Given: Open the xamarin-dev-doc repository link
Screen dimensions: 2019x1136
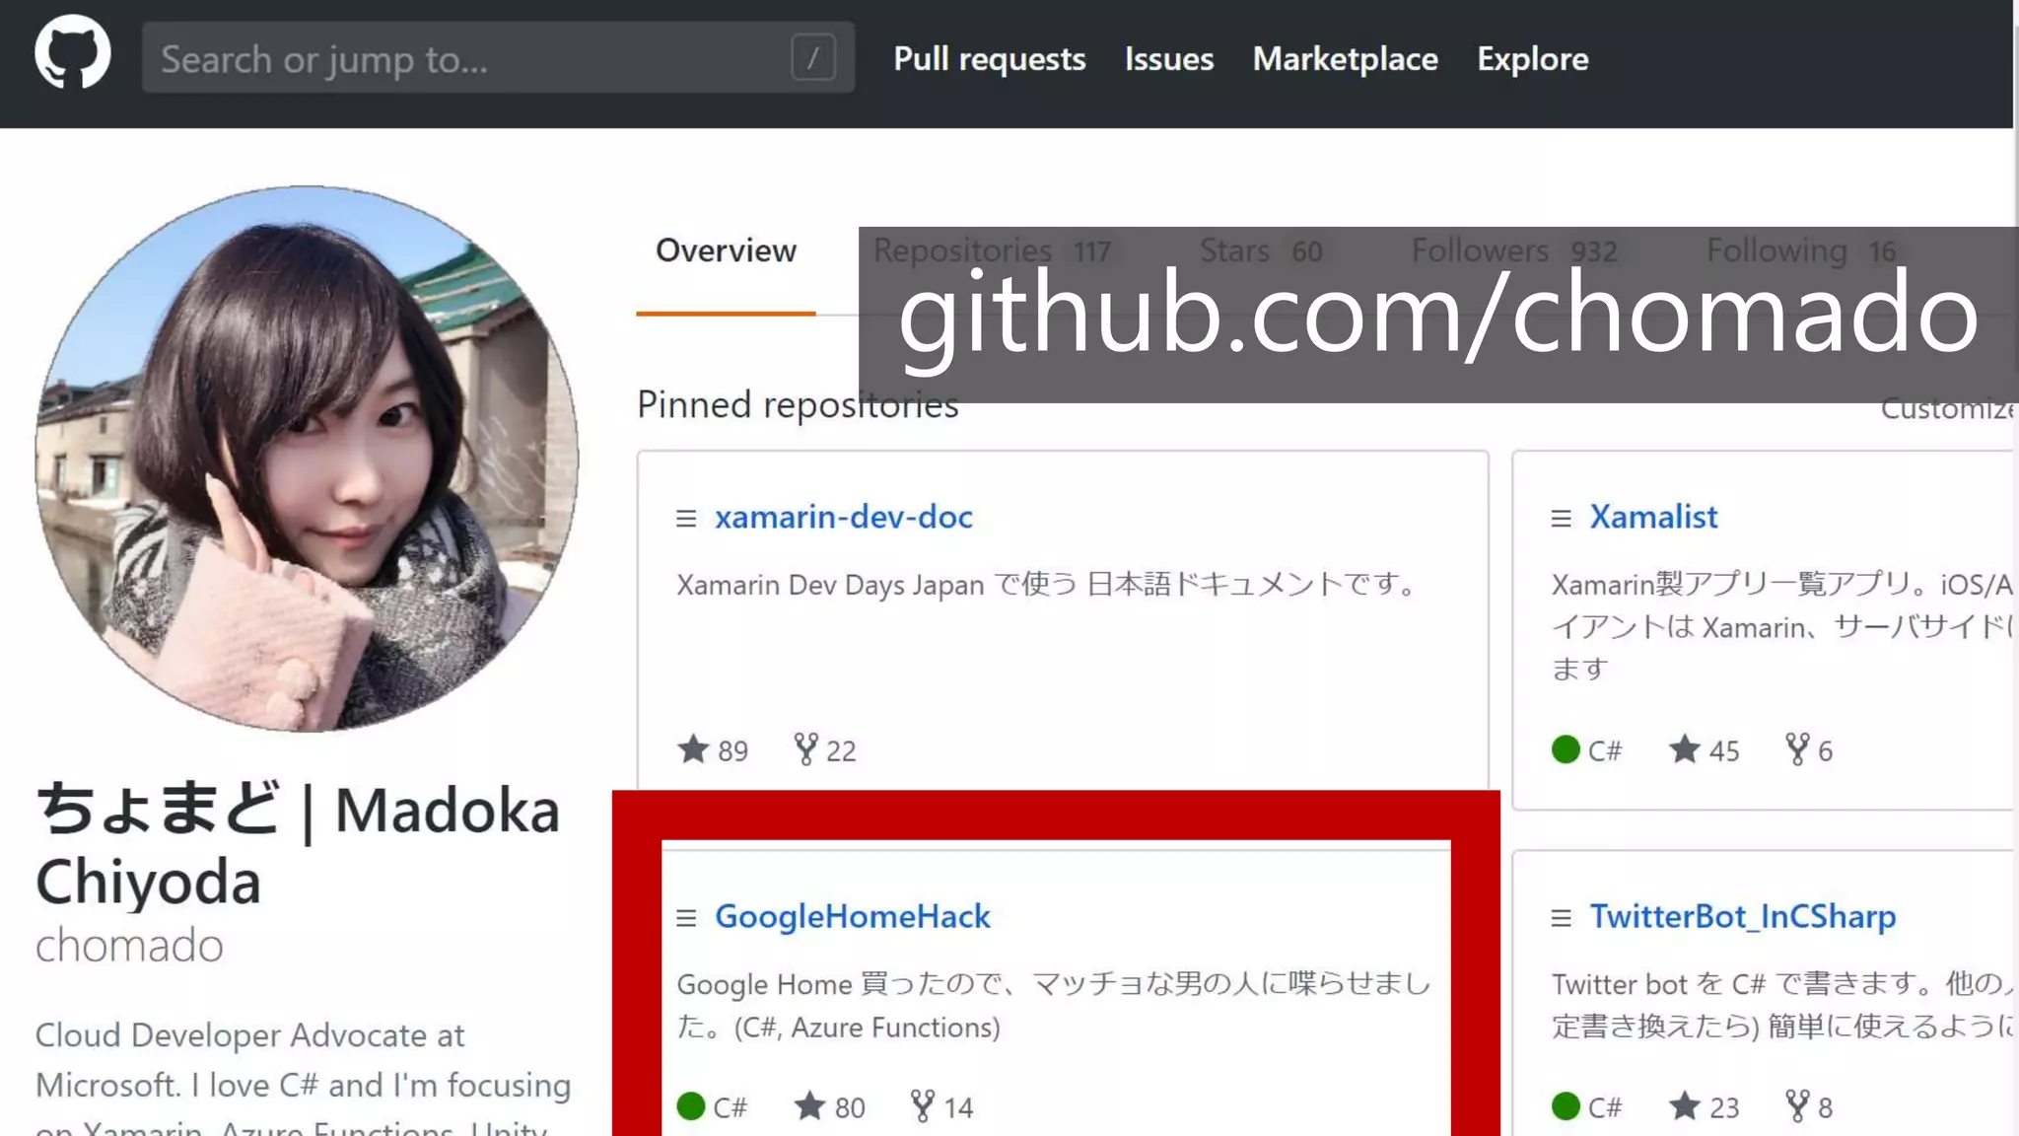Looking at the screenshot, I should [x=844, y=517].
